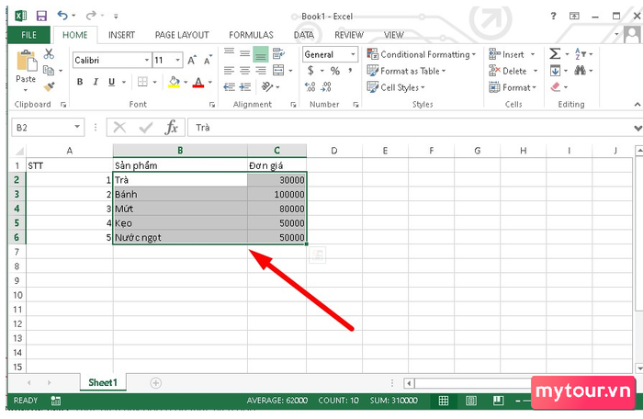Viewport: 643px width, 419px height.
Task: Toggle Bottom Align button
Action: [260, 54]
